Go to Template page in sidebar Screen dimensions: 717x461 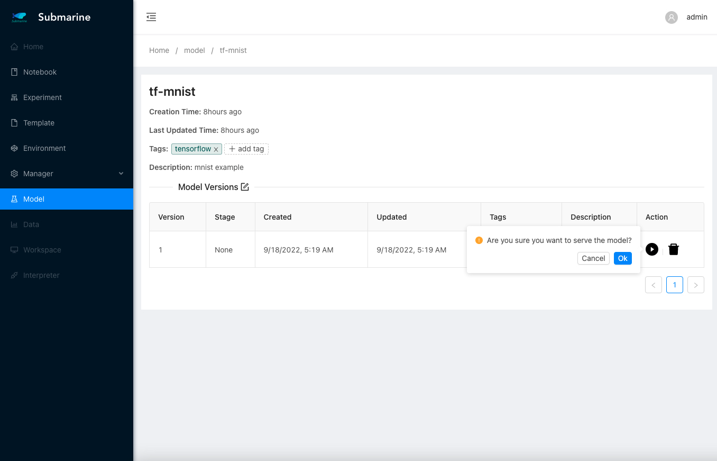pyautogui.click(x=39, y=123)
